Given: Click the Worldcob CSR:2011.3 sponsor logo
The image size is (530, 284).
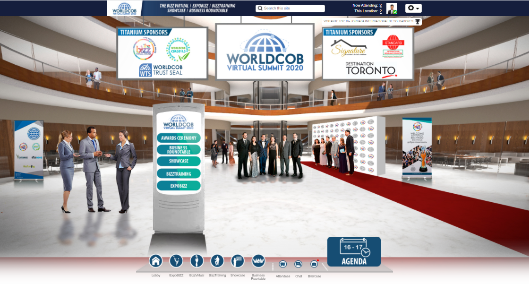Looking at the screenshot, I should [x=178, y=50].
